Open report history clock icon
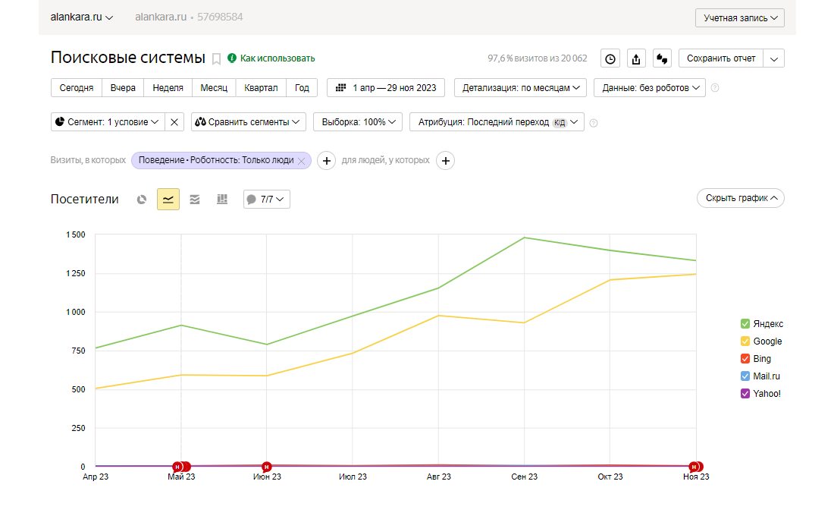This screenshot has height=516, width=834. 610,58
